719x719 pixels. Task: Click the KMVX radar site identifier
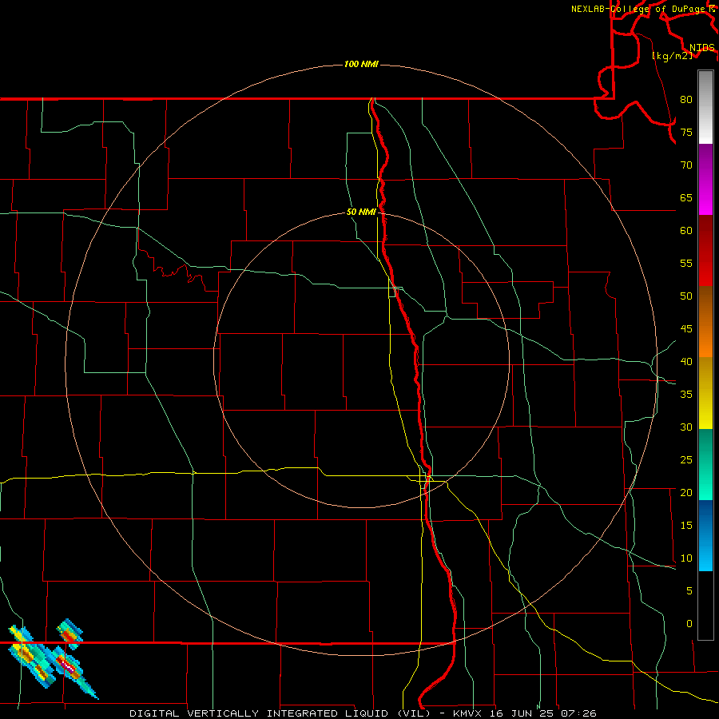(468, 713)
